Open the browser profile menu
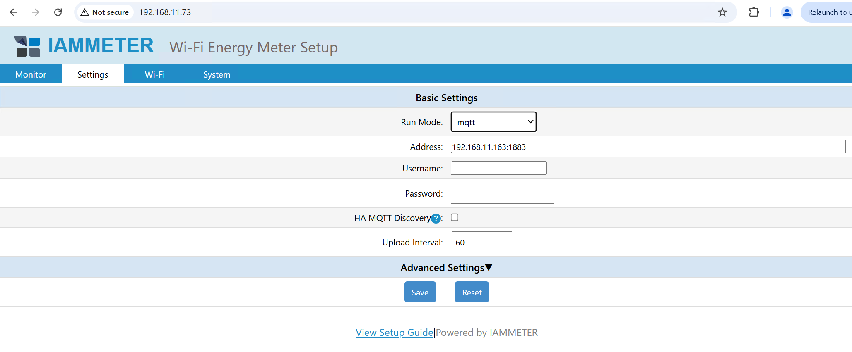 787,12
